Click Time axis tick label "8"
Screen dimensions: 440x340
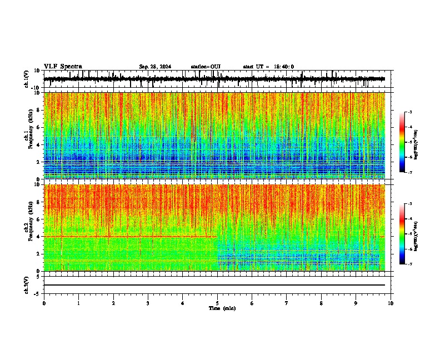[x=321, y=303]
